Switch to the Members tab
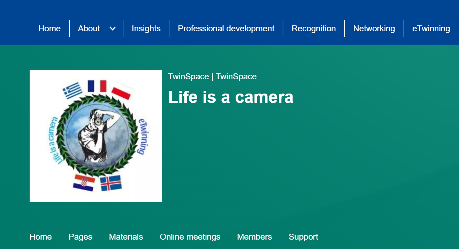459x249 pixels. (x=254, y=237)
